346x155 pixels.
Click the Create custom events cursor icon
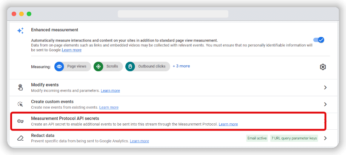[x=20, y=104]
